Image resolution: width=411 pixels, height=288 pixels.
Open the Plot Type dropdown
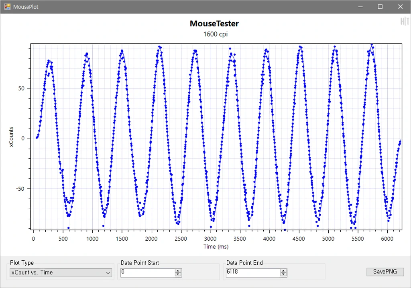tap(61, 272)
